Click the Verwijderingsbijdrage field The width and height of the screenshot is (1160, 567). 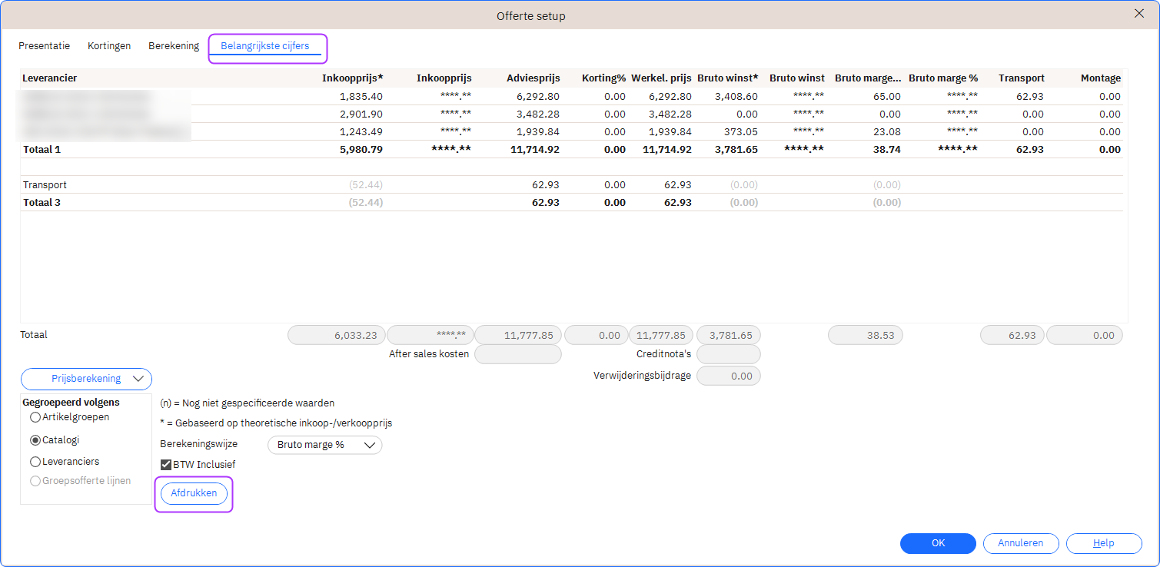pyautogui.click(x=728, y=376)
